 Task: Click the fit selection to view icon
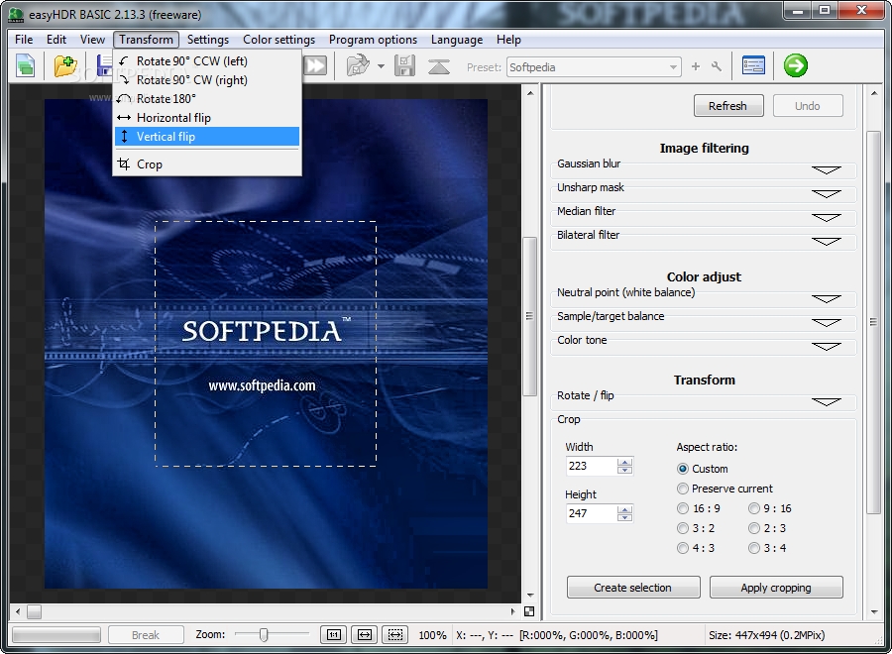[395, 634]
